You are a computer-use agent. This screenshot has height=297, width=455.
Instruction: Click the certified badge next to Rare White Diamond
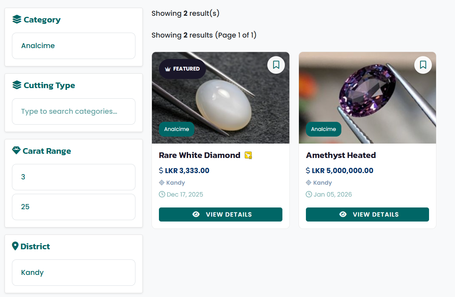(248, 155)
